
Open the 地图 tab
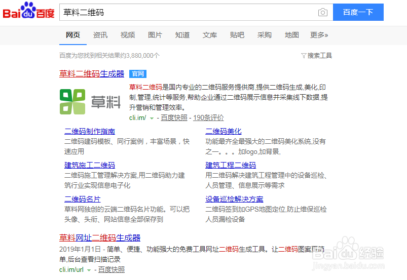292,35
